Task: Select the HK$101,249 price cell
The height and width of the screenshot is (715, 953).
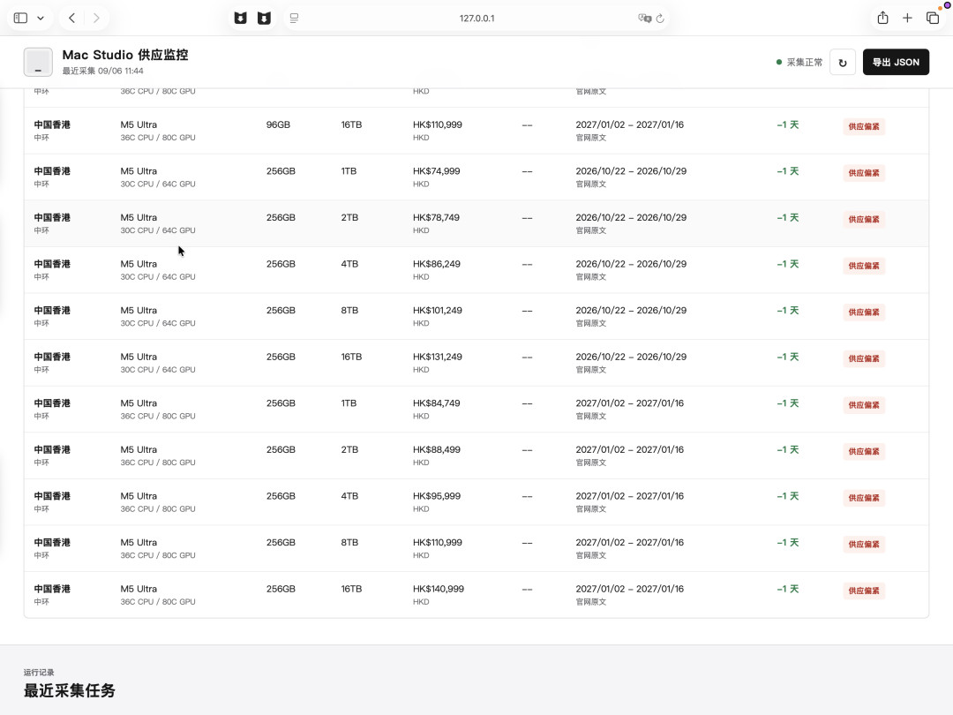Action: 438,310
